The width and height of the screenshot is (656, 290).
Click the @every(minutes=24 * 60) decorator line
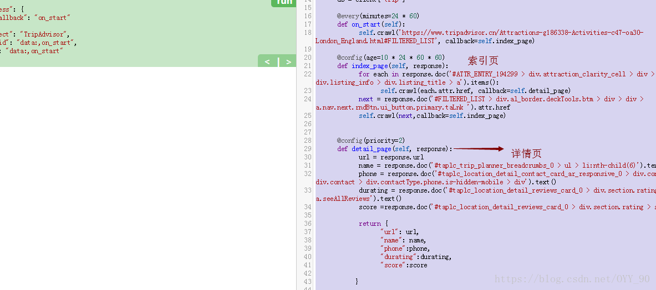[x=378, y=16]
